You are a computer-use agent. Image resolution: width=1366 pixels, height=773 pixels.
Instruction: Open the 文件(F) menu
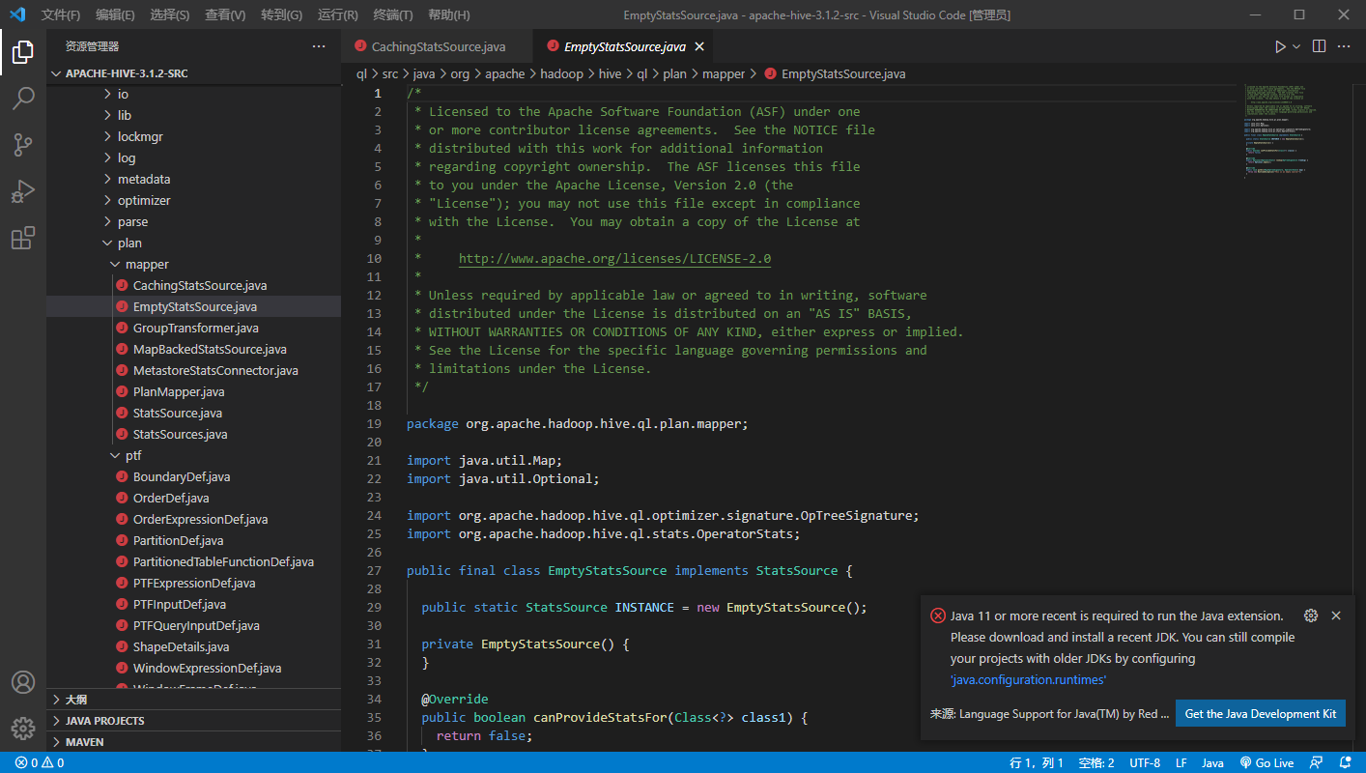[62, 14]
